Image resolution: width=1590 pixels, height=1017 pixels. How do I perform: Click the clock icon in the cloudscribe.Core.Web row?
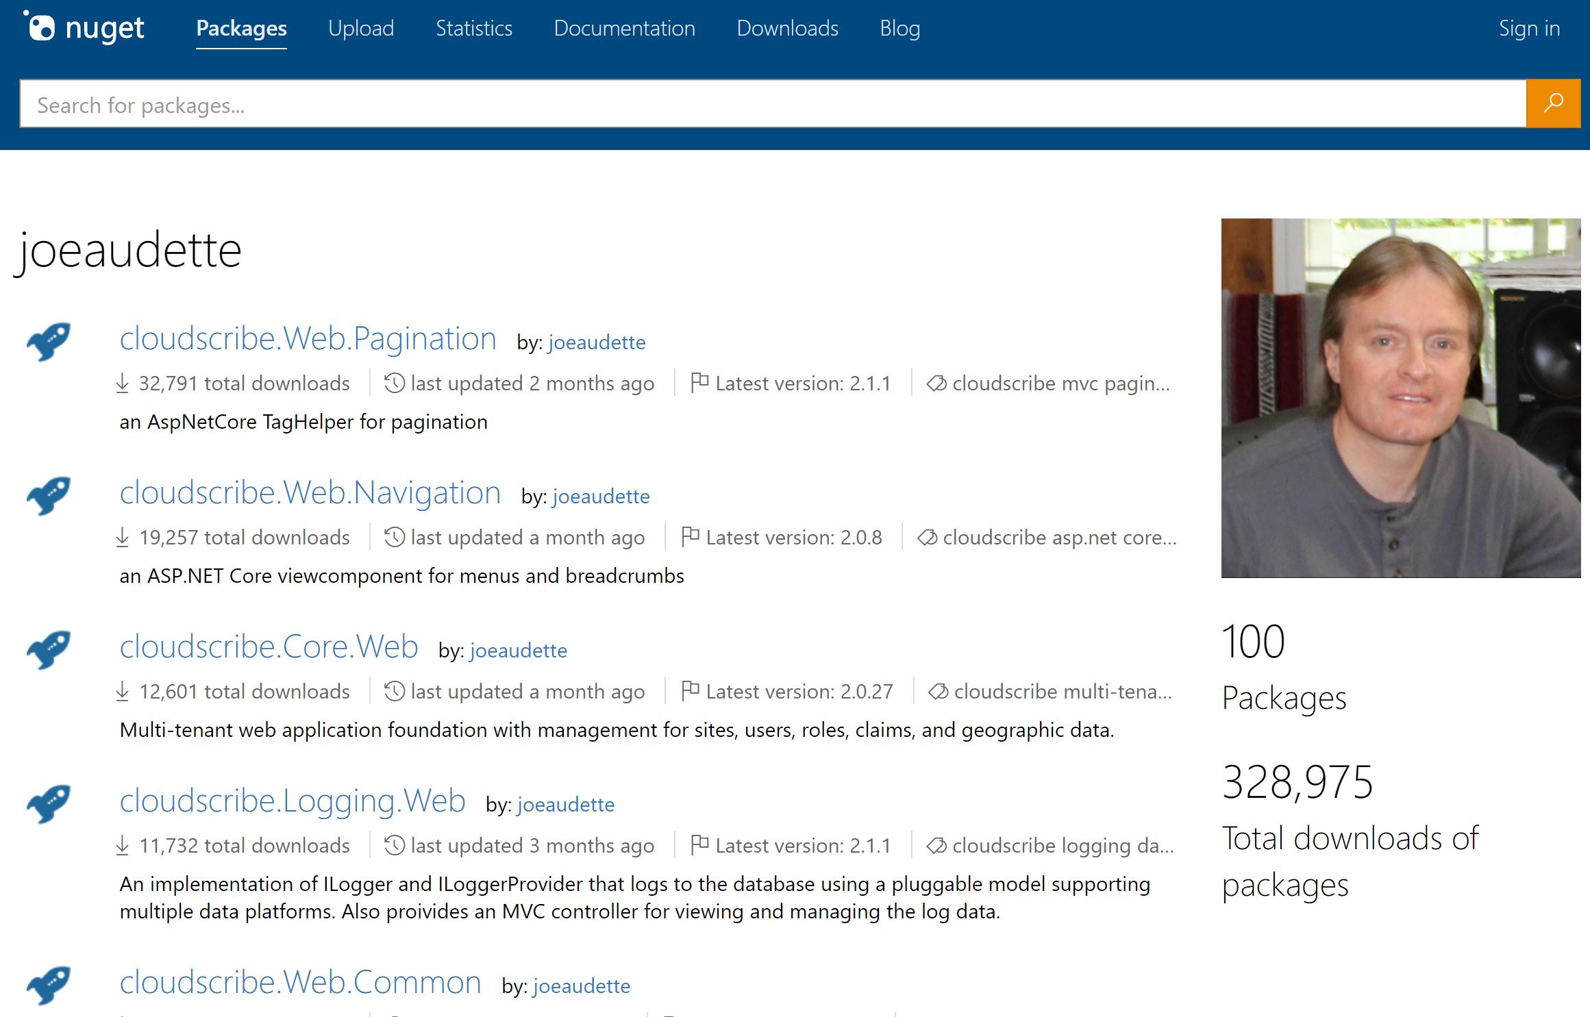pos(395,691)
